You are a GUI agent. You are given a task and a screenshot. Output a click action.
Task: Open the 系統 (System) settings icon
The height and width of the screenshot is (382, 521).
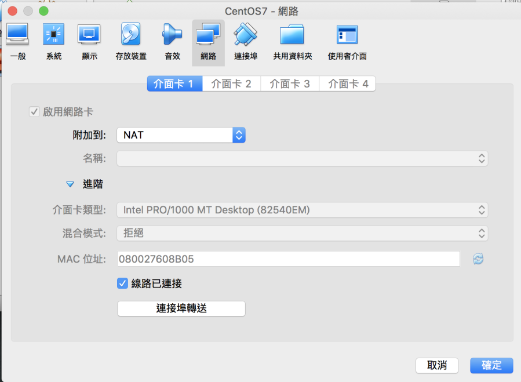tap(53, 36)
